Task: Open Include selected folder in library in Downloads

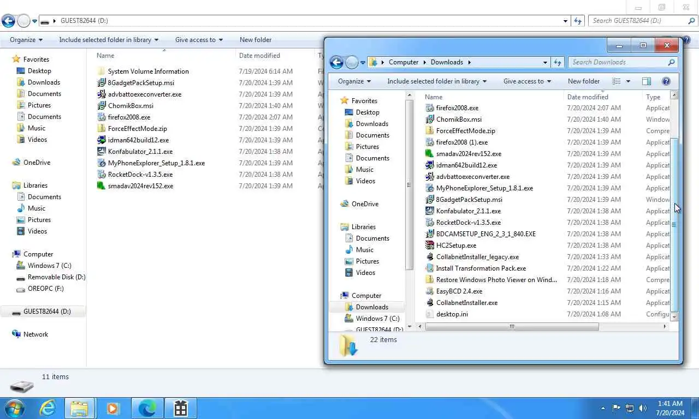Action: 437,81
